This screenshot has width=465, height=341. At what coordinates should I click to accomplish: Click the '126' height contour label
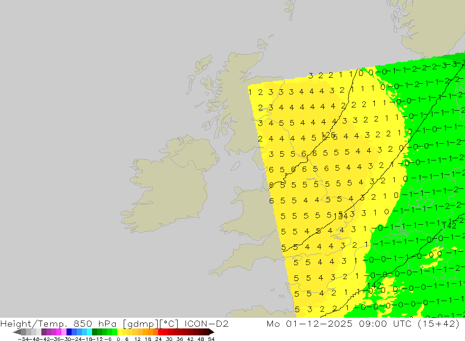tap(328, 135)
